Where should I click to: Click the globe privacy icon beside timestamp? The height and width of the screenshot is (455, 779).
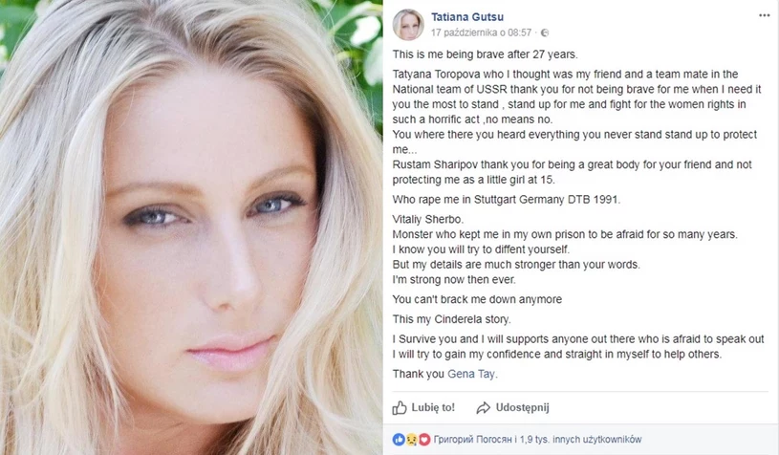tap(545, 32)
